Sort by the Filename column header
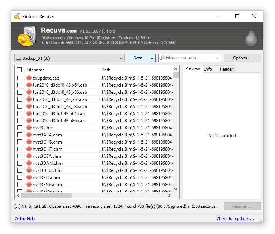This screenshot has height=234, width=275. (62, 70)
